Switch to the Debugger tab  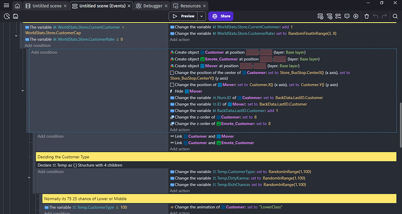pyautogui.click(x=150, y=6)
